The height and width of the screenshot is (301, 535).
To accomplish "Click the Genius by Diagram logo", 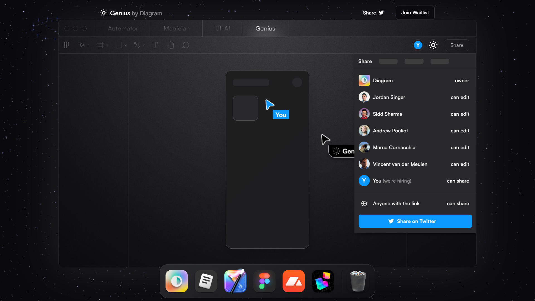I will (x=131, y=13).
